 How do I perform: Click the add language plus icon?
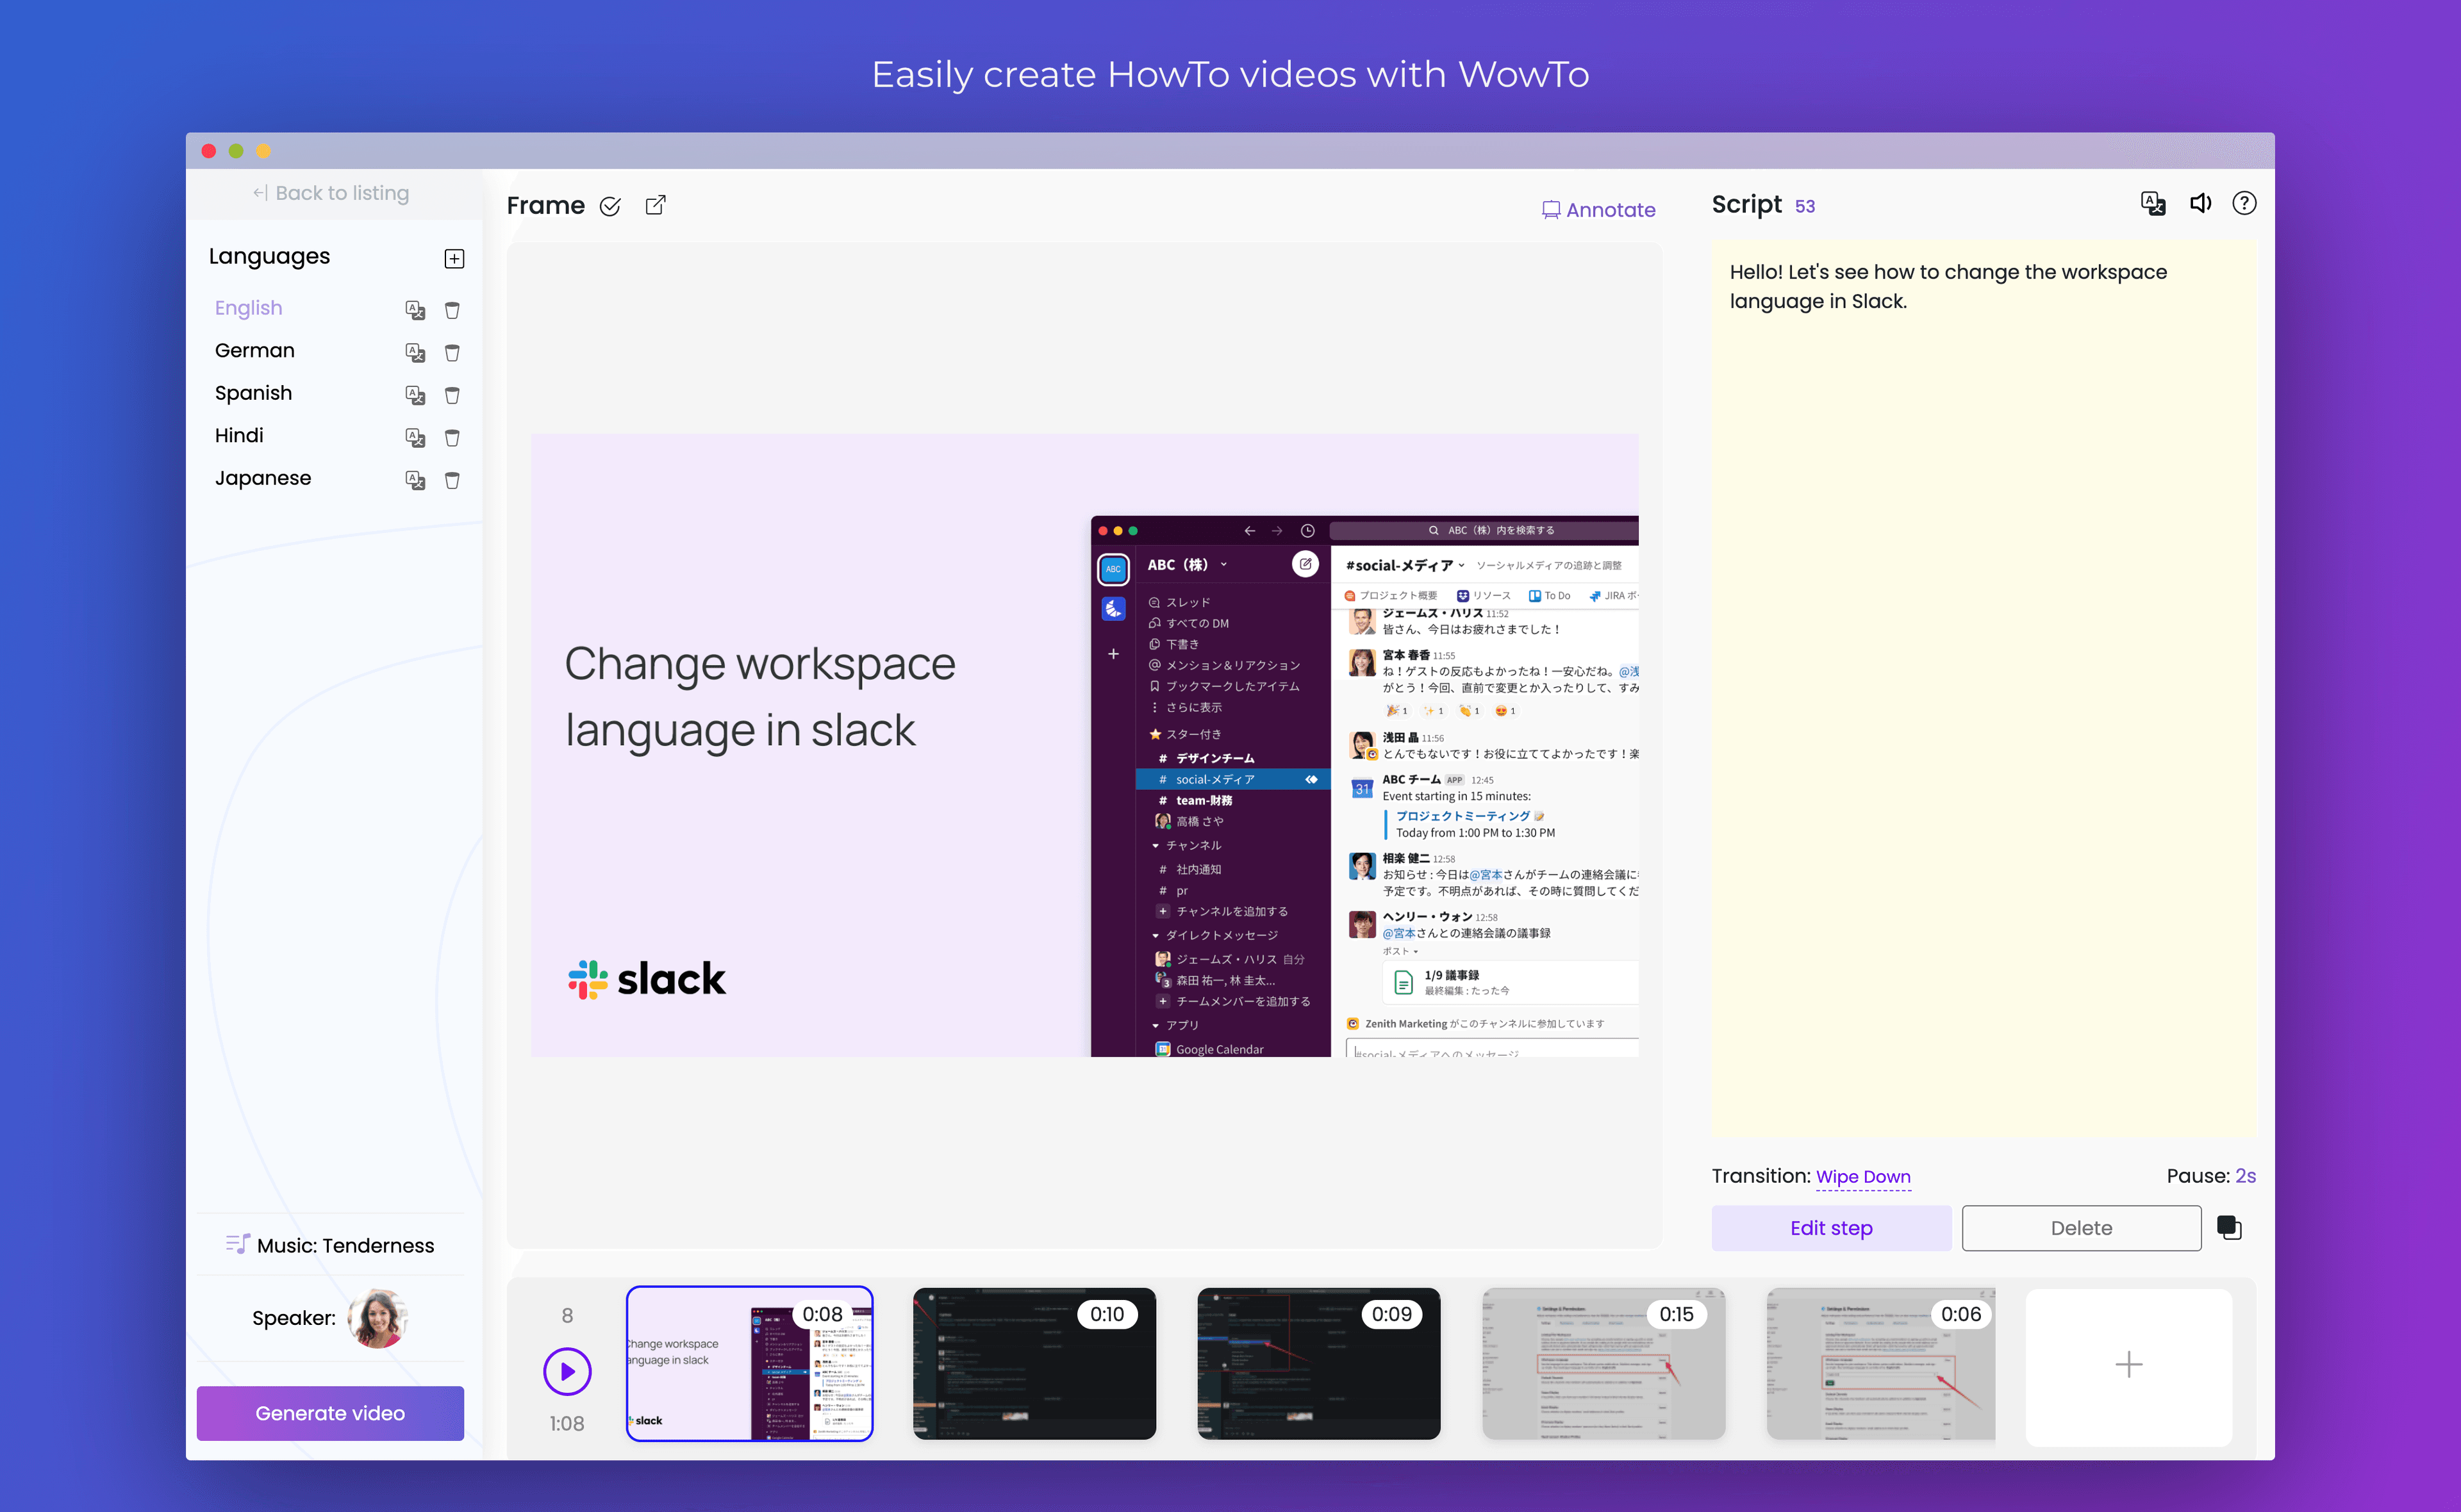coord(454,259)
